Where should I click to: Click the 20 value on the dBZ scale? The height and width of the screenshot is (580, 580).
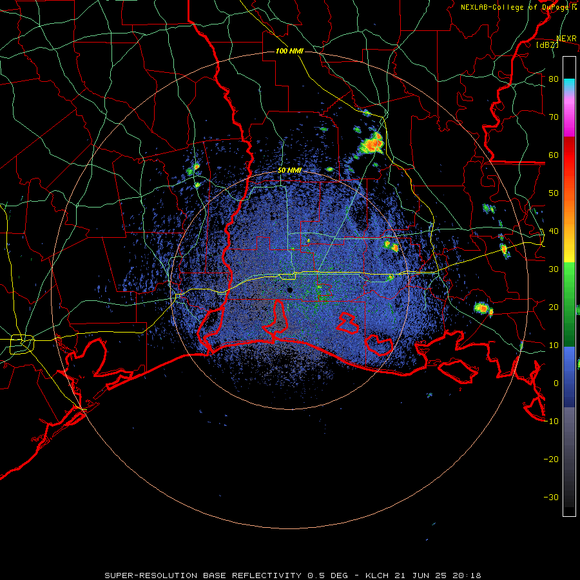(x=554, y=307)
